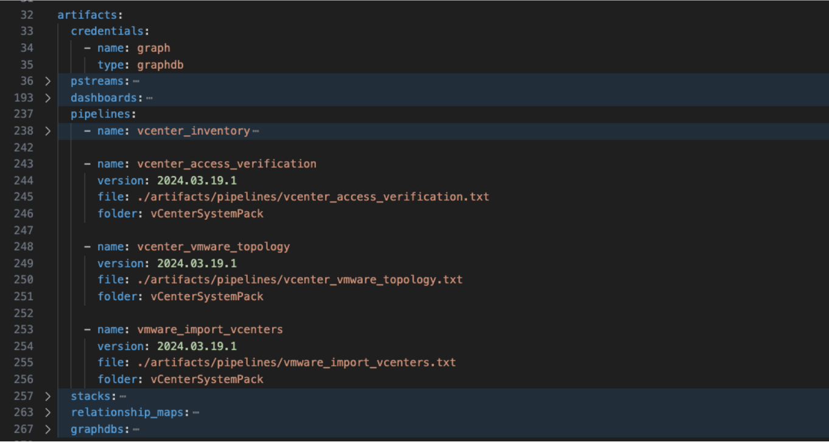
Task: Expand the relationship_maps fold arrow
Action: click(48, 413)
